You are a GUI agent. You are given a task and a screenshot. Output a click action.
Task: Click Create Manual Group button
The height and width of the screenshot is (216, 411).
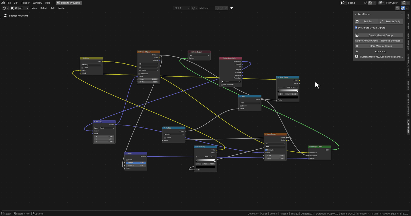[379, 35]
